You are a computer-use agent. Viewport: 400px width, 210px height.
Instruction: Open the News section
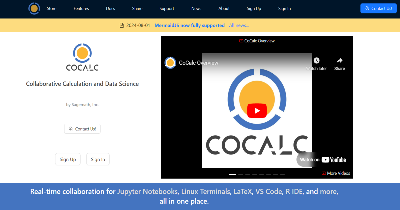tap(196, 8)
